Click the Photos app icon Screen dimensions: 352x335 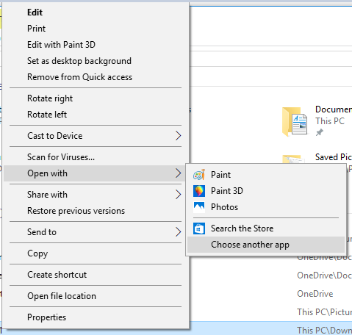tap(199, 207)
